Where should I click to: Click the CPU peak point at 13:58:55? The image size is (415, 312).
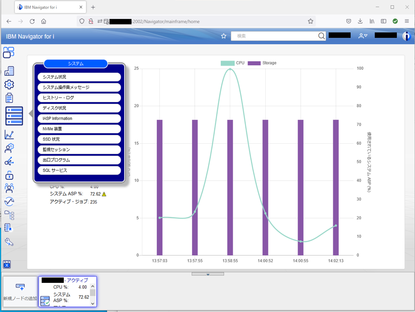pos(230,69)
